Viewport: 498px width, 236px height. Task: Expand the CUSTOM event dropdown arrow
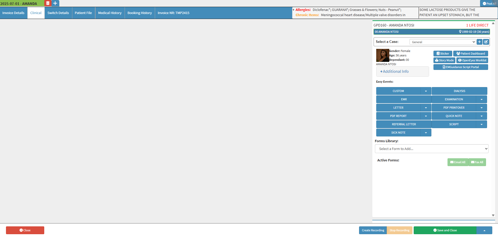426,91
